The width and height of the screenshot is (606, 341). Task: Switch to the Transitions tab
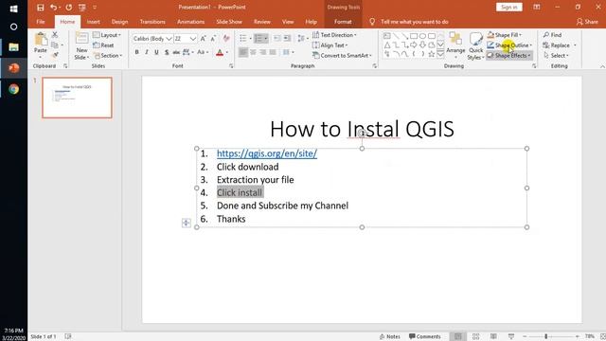[x=152, y=22]
